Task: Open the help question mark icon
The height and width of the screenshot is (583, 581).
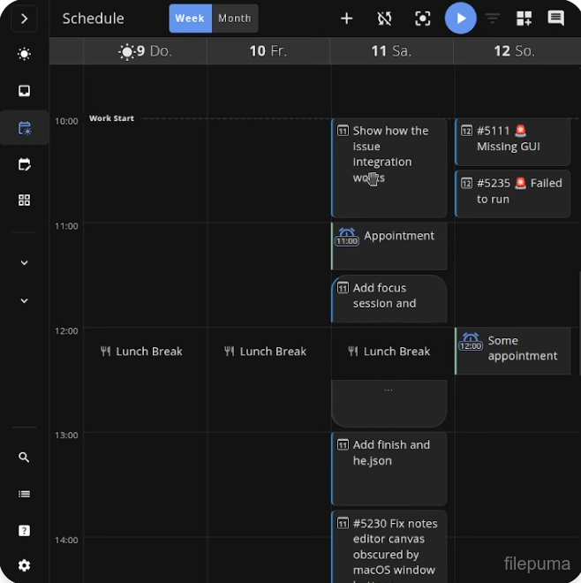Action: point(24,530)
